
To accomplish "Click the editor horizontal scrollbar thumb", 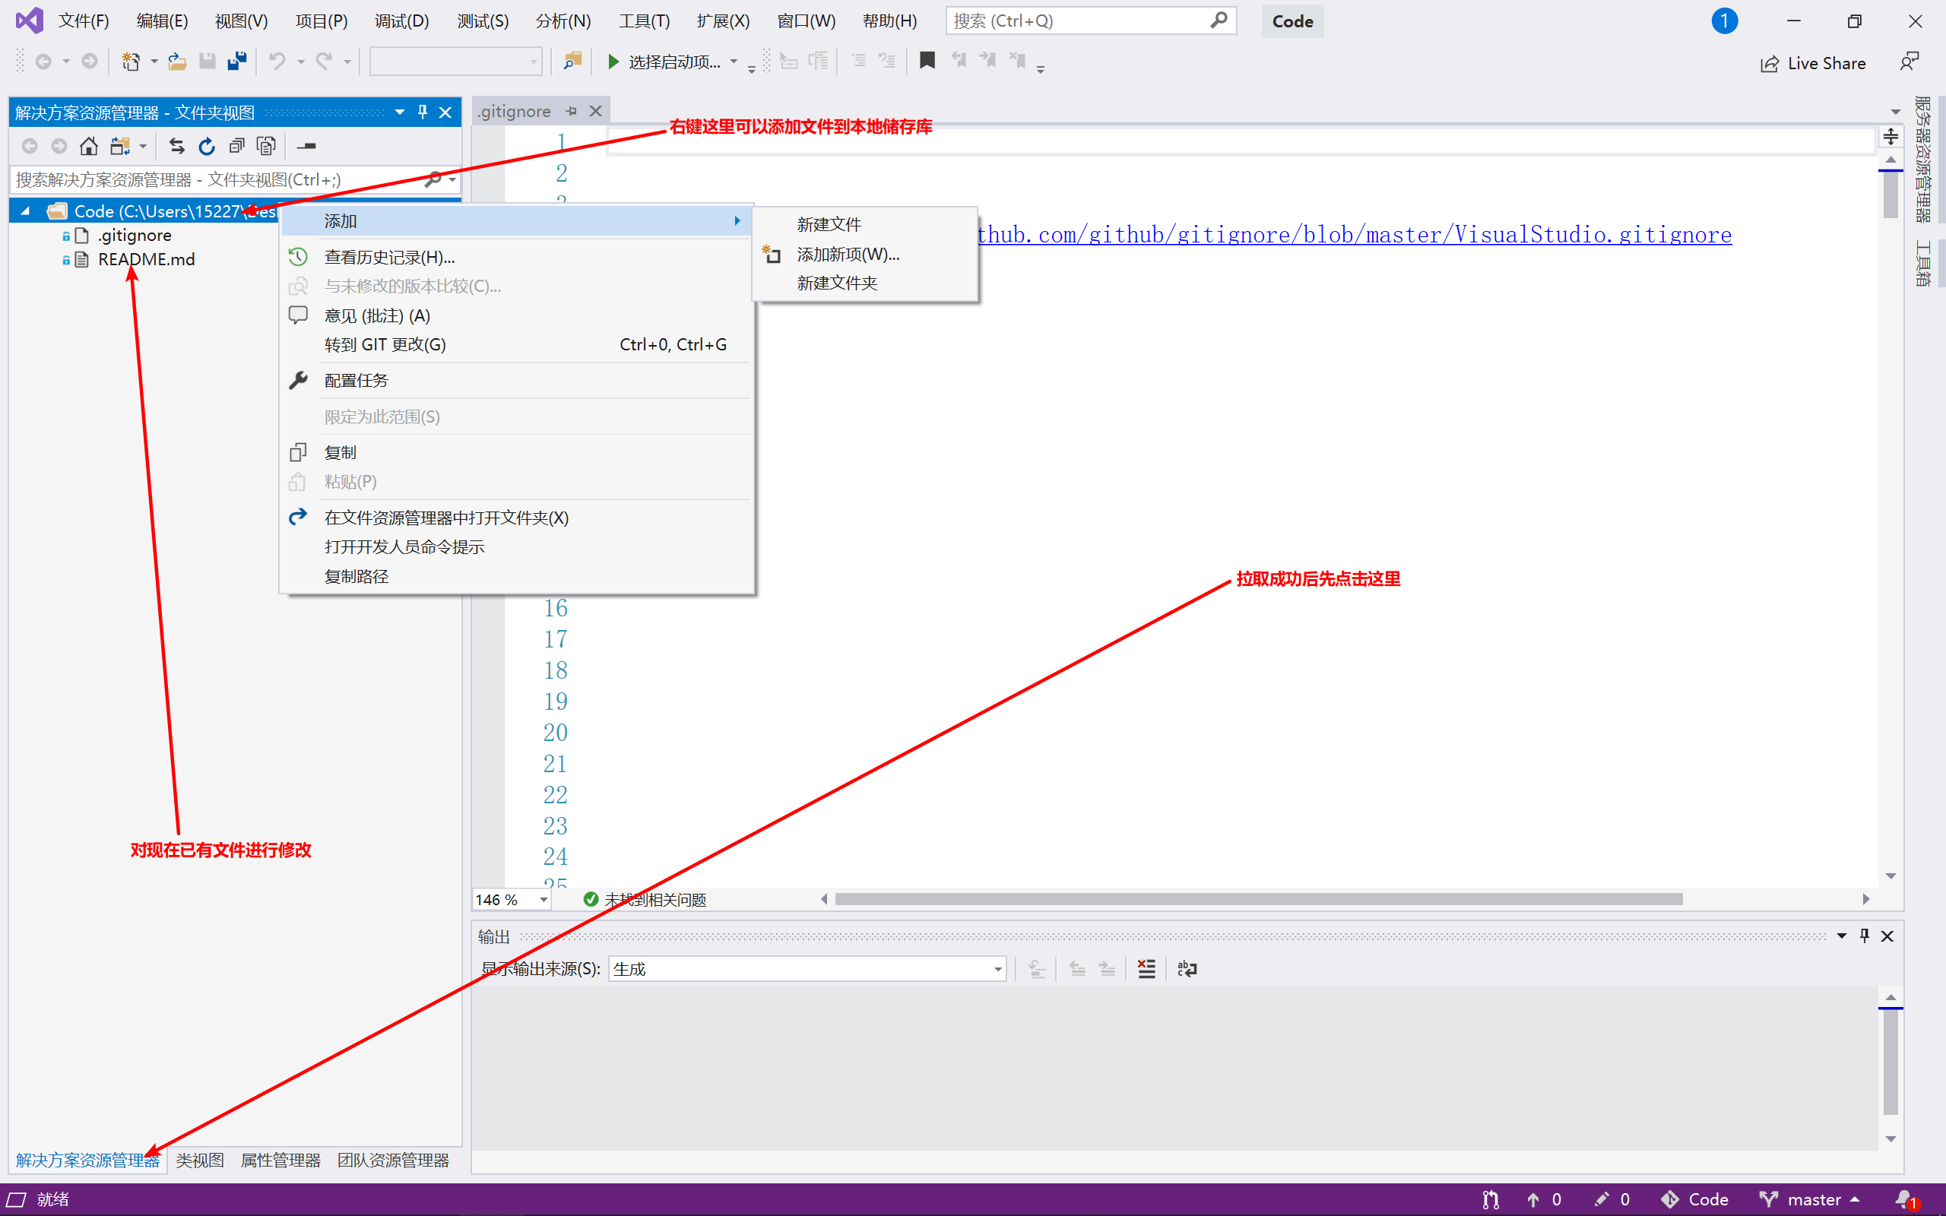I will (1259, 899).
